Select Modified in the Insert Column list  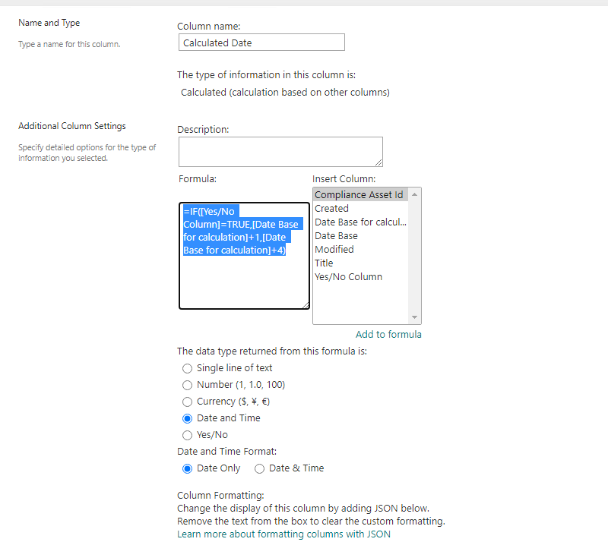[359, 249]
